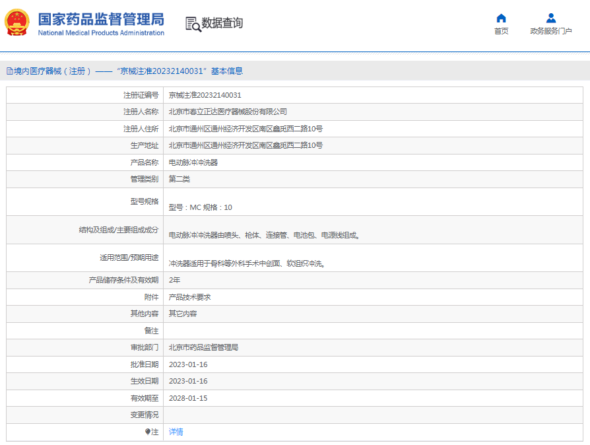Click the 注册人住所 label

[x=141, y=129]
